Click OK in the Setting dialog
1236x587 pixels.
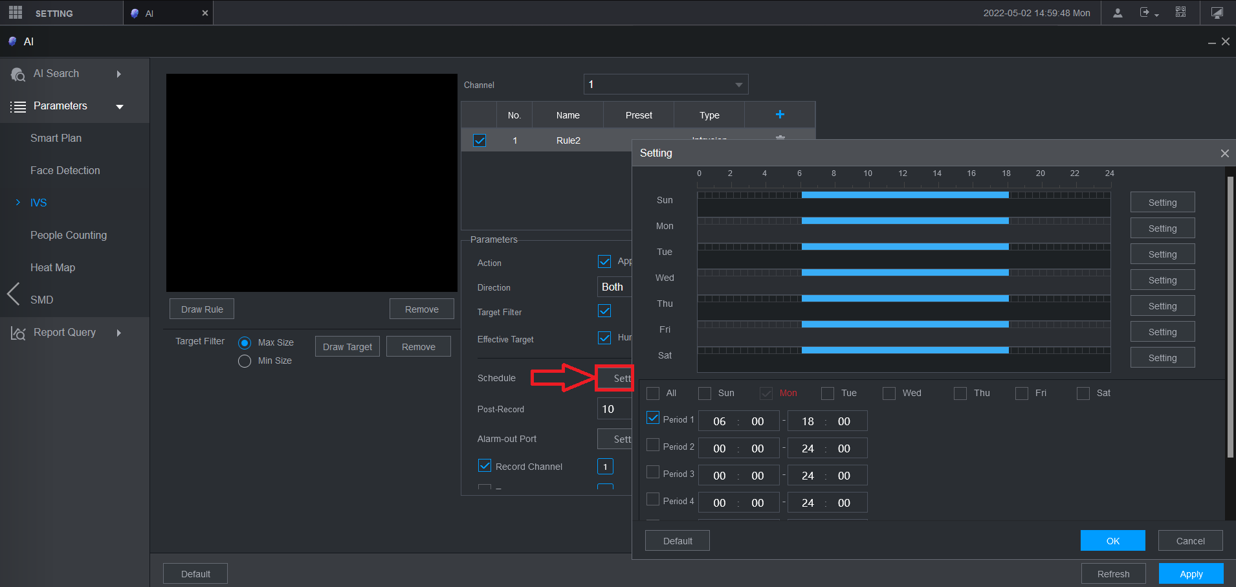[x=1112, y=541]
